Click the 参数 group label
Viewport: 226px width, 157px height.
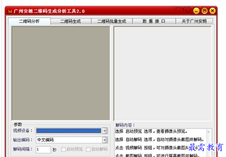[18, 124]
